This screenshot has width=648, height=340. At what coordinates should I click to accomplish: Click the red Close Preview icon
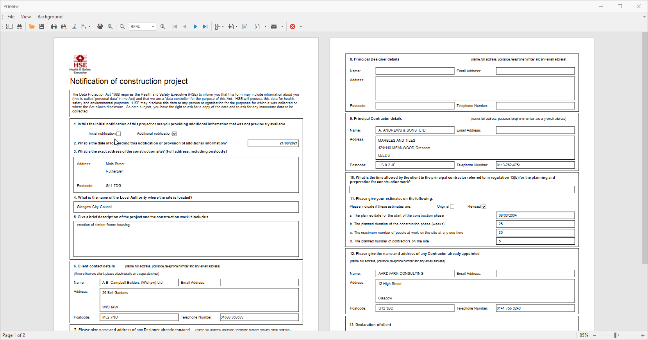pyautogui.click(x=293, y=27)
